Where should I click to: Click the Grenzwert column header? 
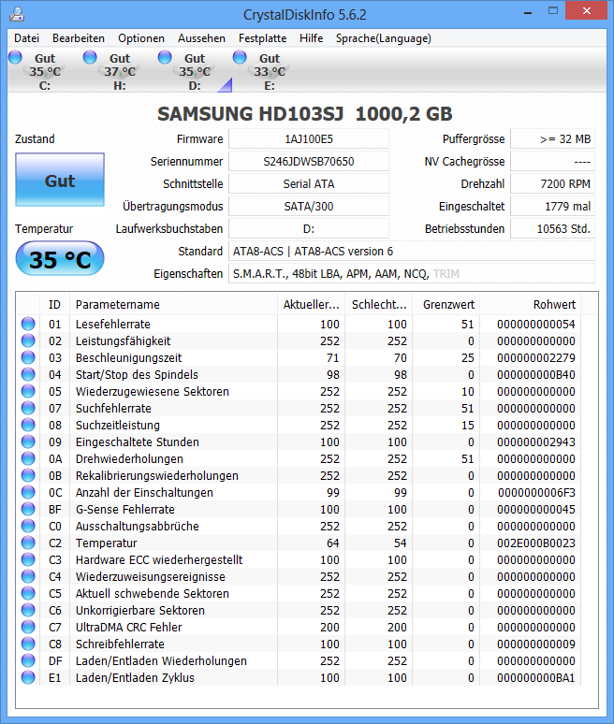[x=446, y=304]
